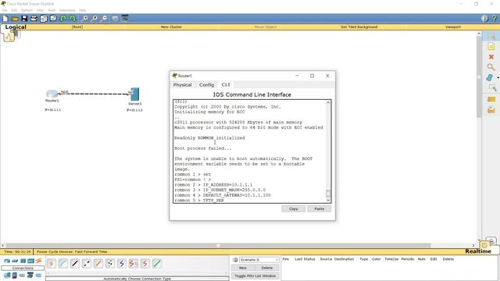Screen dimensions: 500x281
Task: Select the CLI tab in Router1 window
Action: point(226,84)
